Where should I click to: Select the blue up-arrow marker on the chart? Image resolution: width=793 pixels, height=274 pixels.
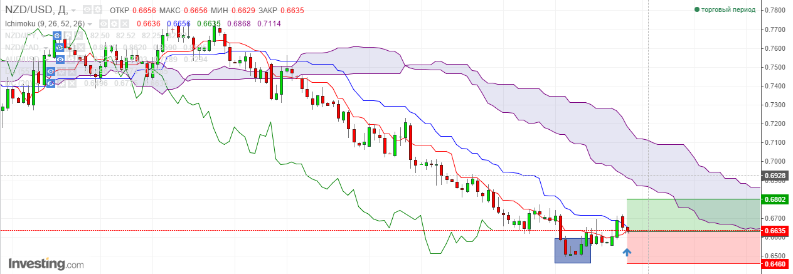[626, 252]
